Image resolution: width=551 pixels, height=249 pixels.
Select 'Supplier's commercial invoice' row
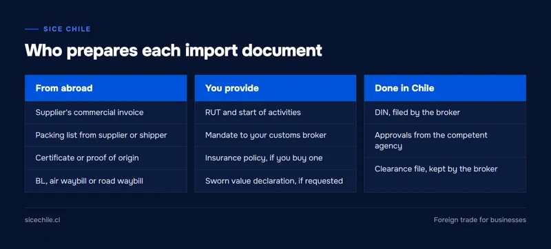[106, 113]
